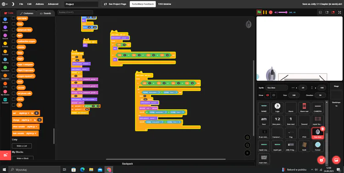The width and height of the screenshot is (344, 173).
Task: Zoom in on the code workspace
Action: point(247,137)
